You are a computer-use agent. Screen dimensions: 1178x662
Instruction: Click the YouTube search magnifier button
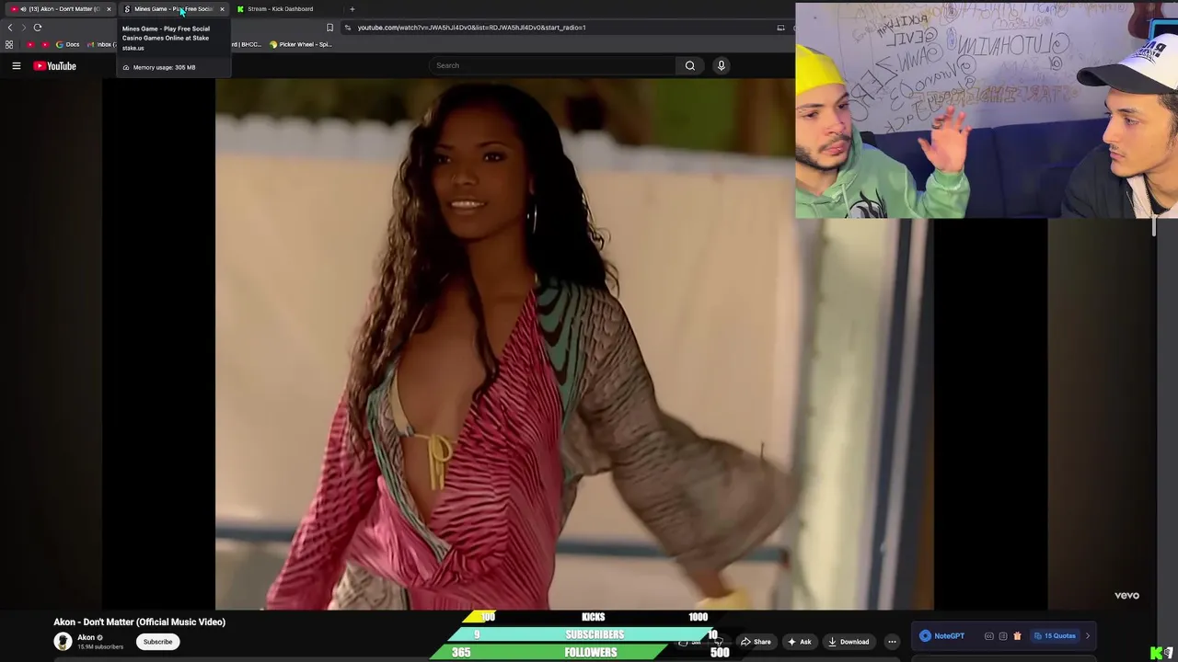pyautogui.click(x=689, y=65)
